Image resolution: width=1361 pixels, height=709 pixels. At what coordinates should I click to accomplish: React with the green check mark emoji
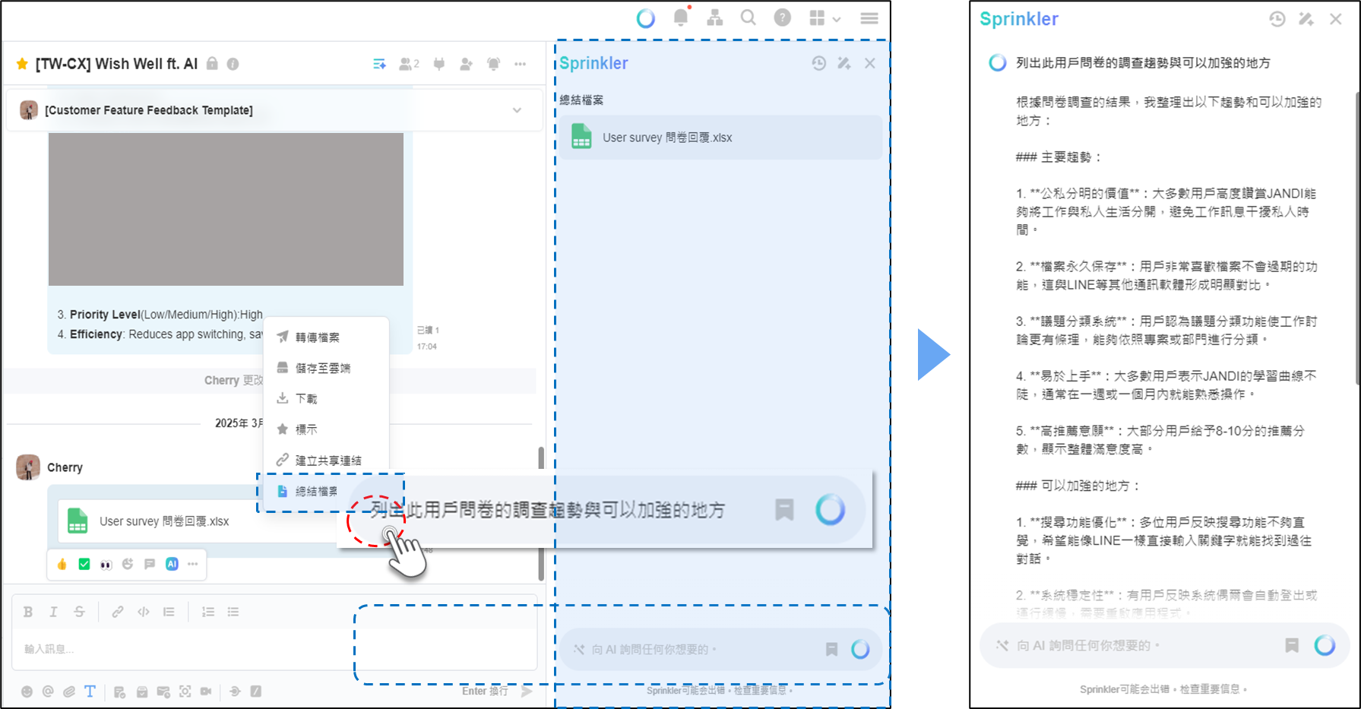click(84, 564)
